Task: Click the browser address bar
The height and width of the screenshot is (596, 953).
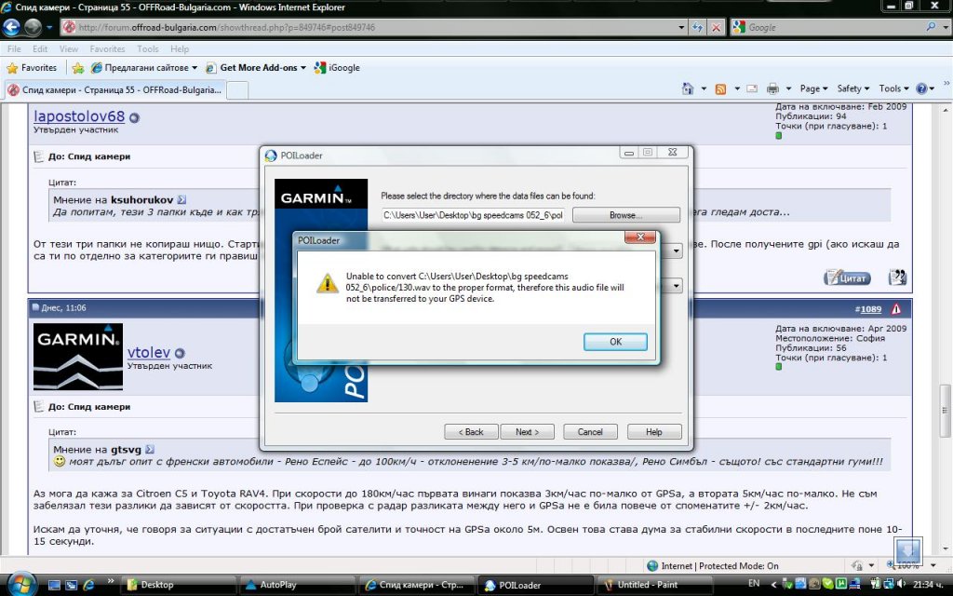Action: point(370,27)
